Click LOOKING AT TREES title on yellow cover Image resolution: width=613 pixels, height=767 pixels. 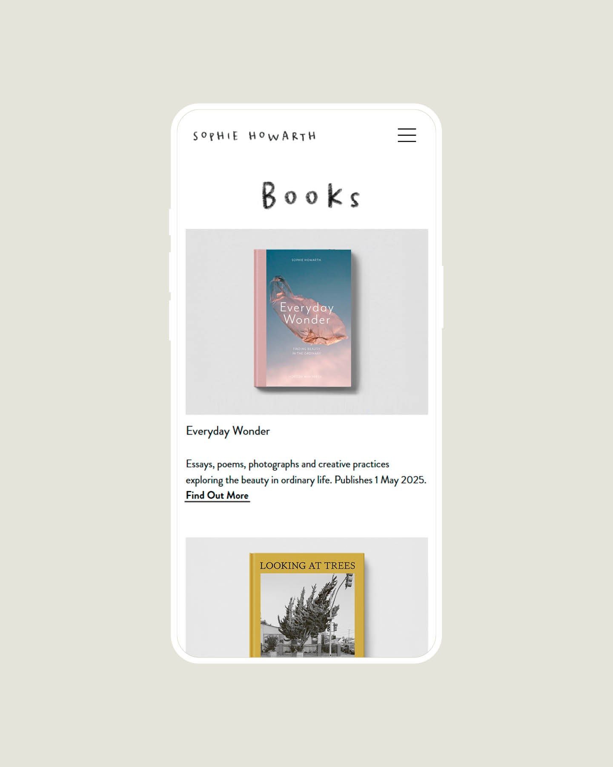pos(307,565)
